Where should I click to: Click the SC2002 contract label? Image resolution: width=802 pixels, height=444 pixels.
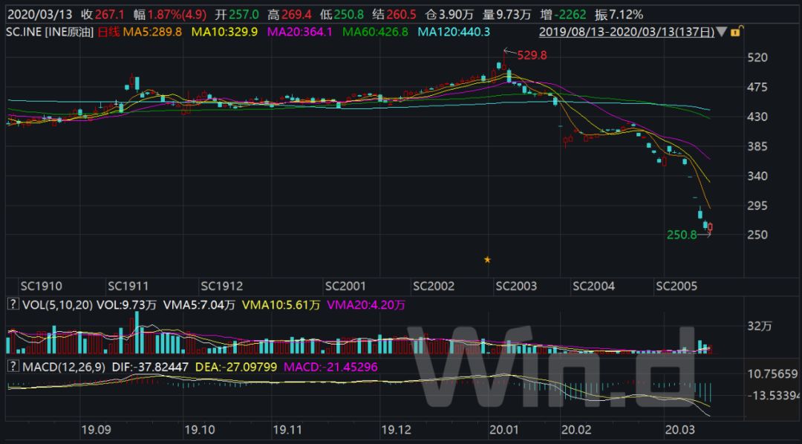[434, 285]
